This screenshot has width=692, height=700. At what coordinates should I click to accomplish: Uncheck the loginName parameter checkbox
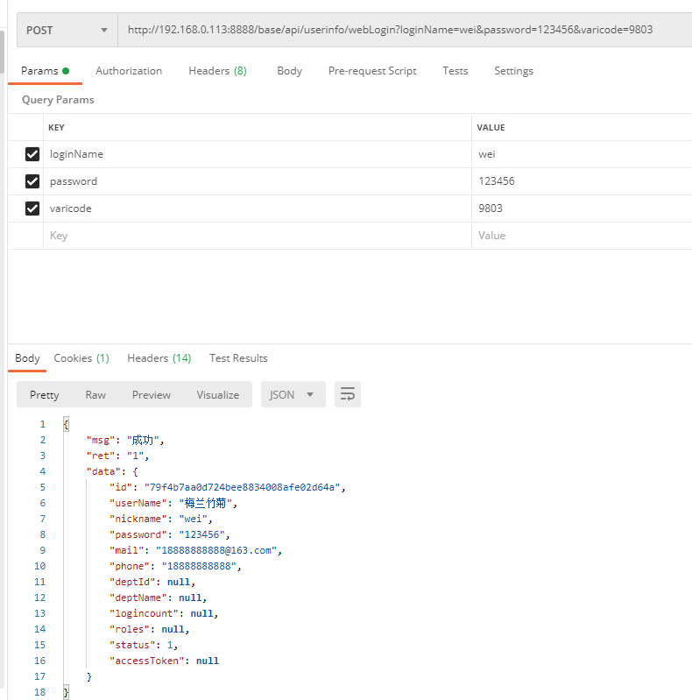click(32, 154)
